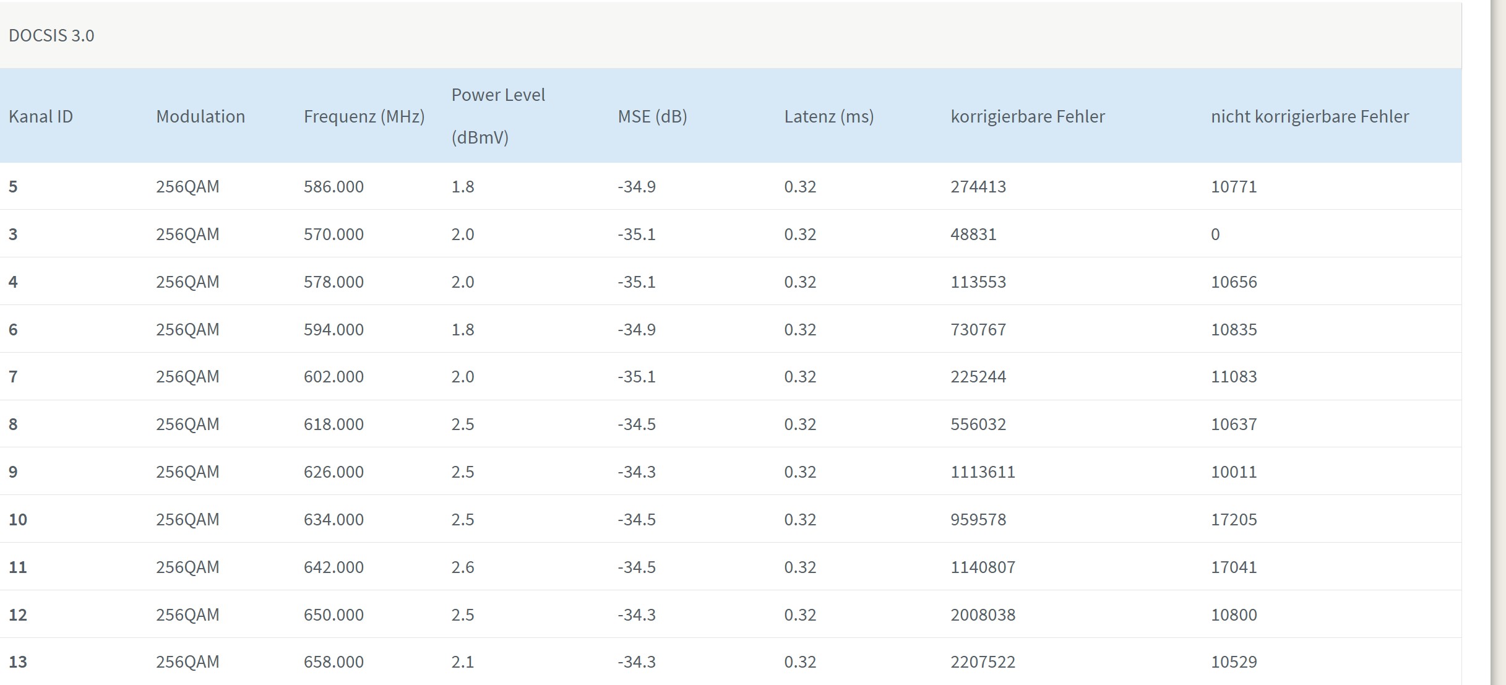Click frequency 618.000 in channel 8 row
The width and height of the screenshot is (1506, 685).
(333, 424)
